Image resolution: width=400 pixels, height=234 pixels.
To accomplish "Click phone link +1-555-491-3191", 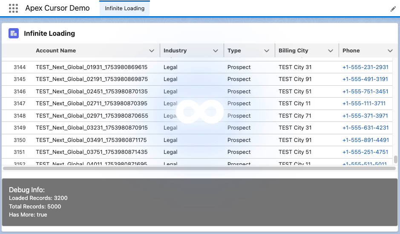I will (365, 79).
